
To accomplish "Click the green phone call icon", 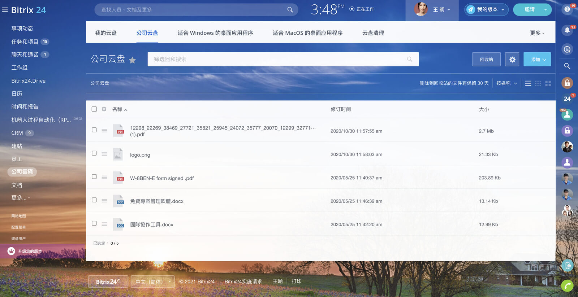I will [x=567, y=286].
